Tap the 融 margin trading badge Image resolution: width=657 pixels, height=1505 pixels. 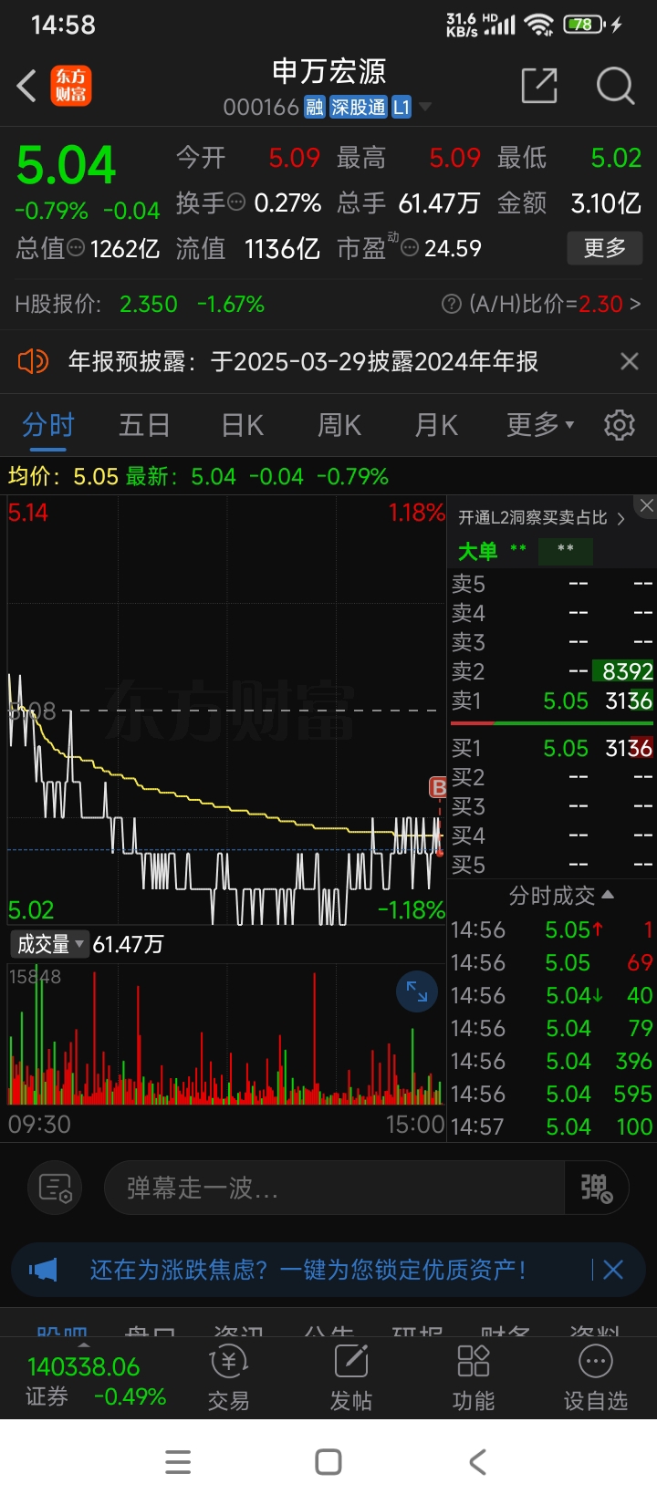(x=314, y=108)
